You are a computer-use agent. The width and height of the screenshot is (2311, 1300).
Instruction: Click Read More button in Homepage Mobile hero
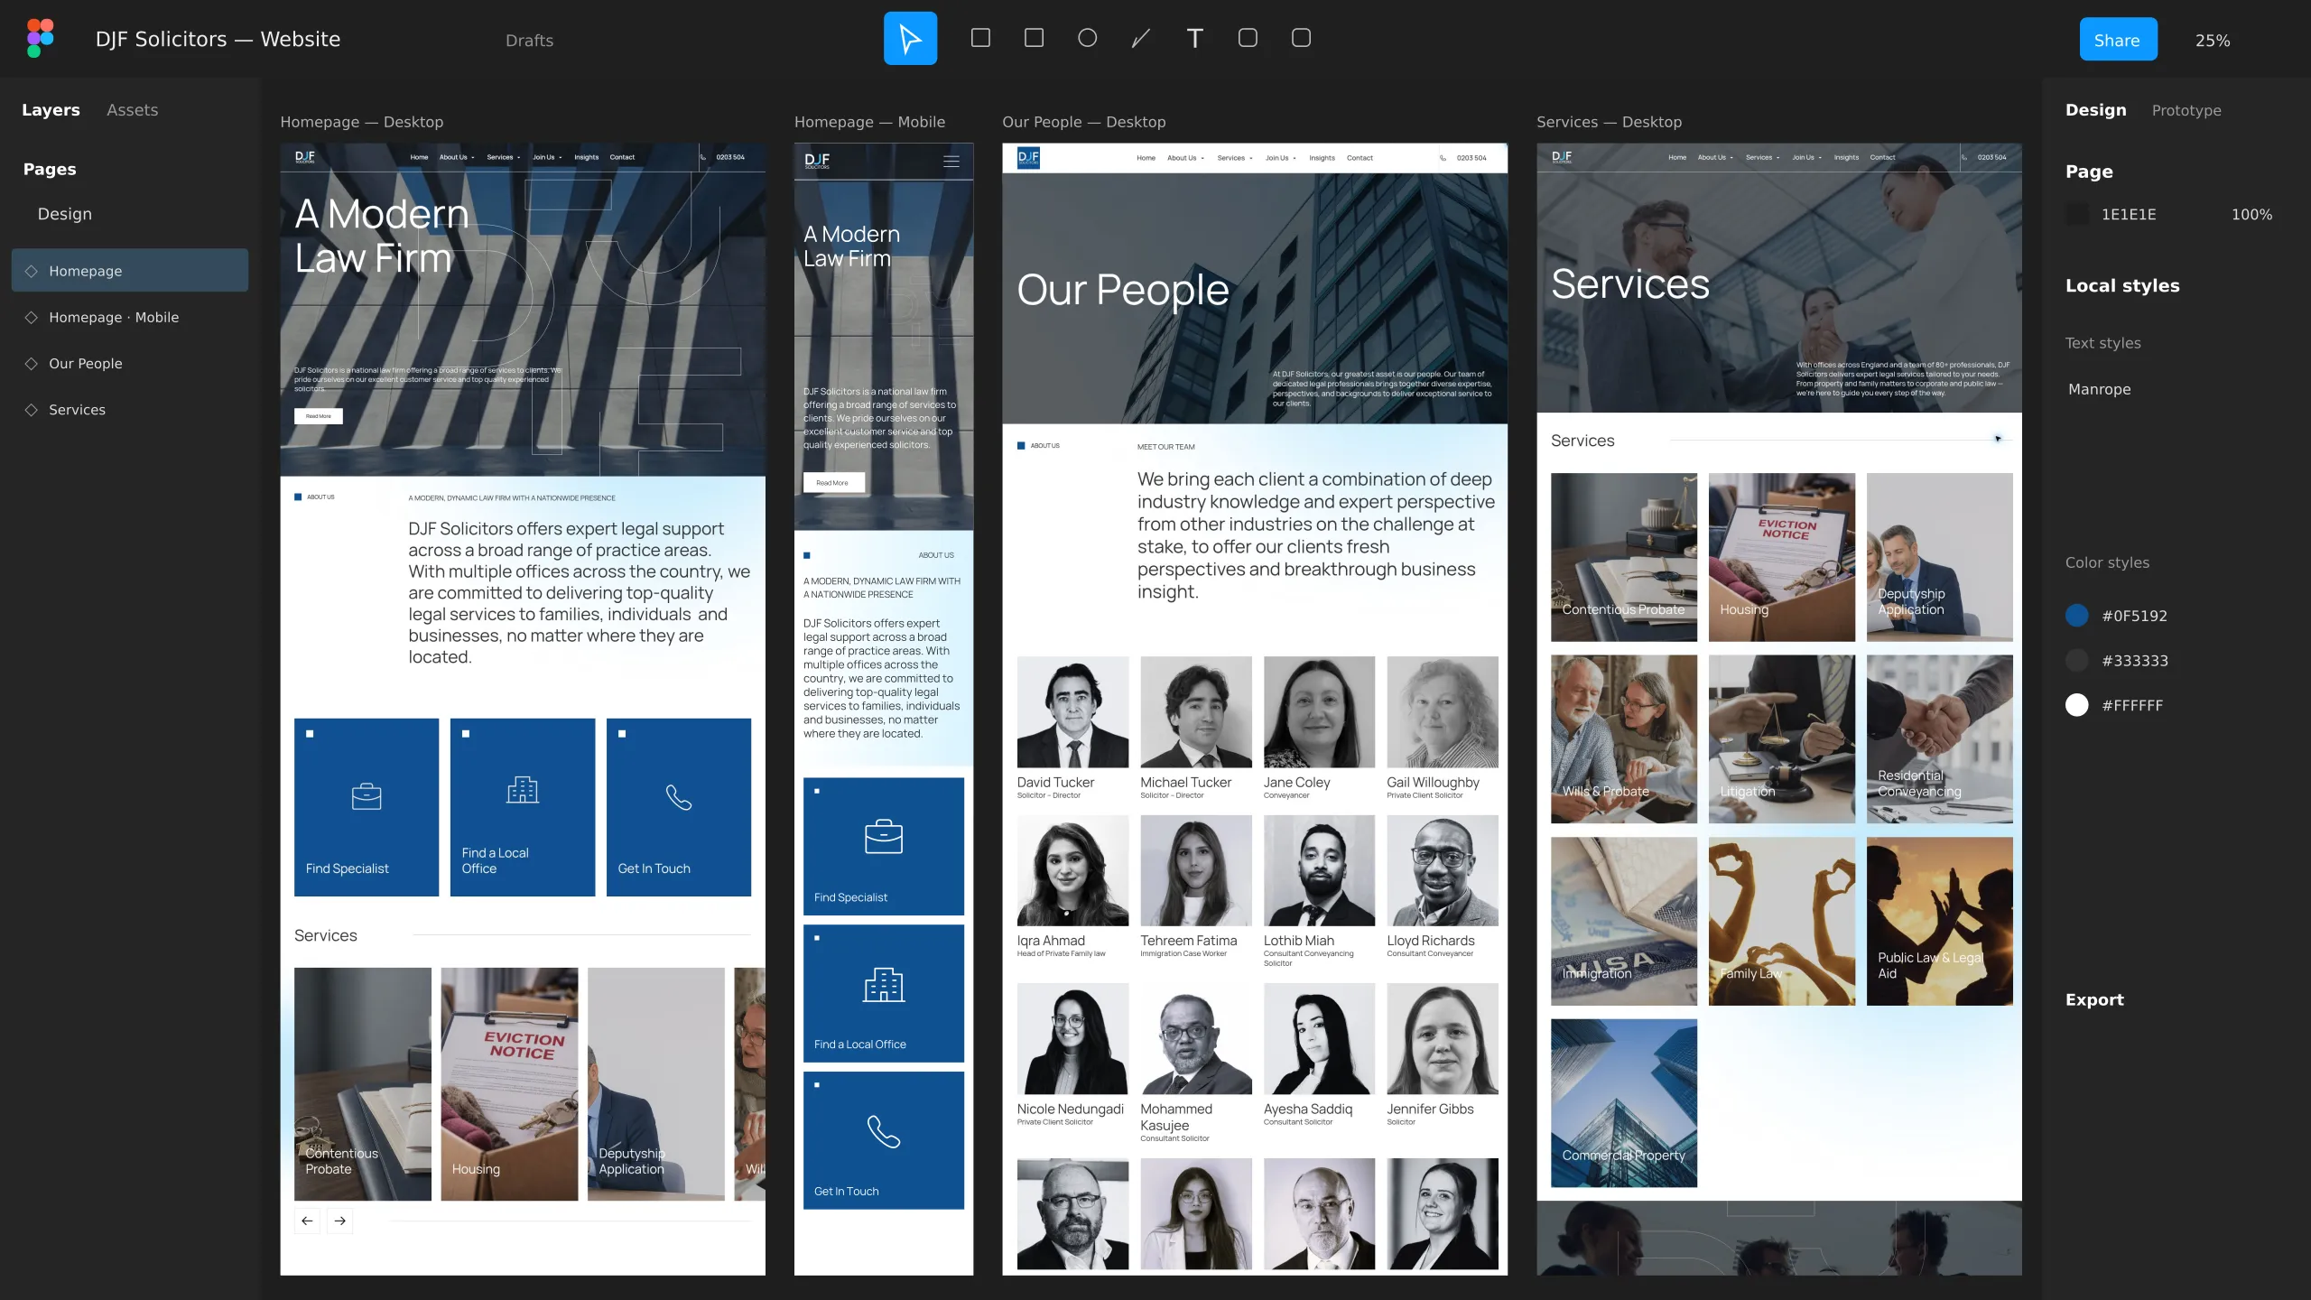click(x=833, y=483)
